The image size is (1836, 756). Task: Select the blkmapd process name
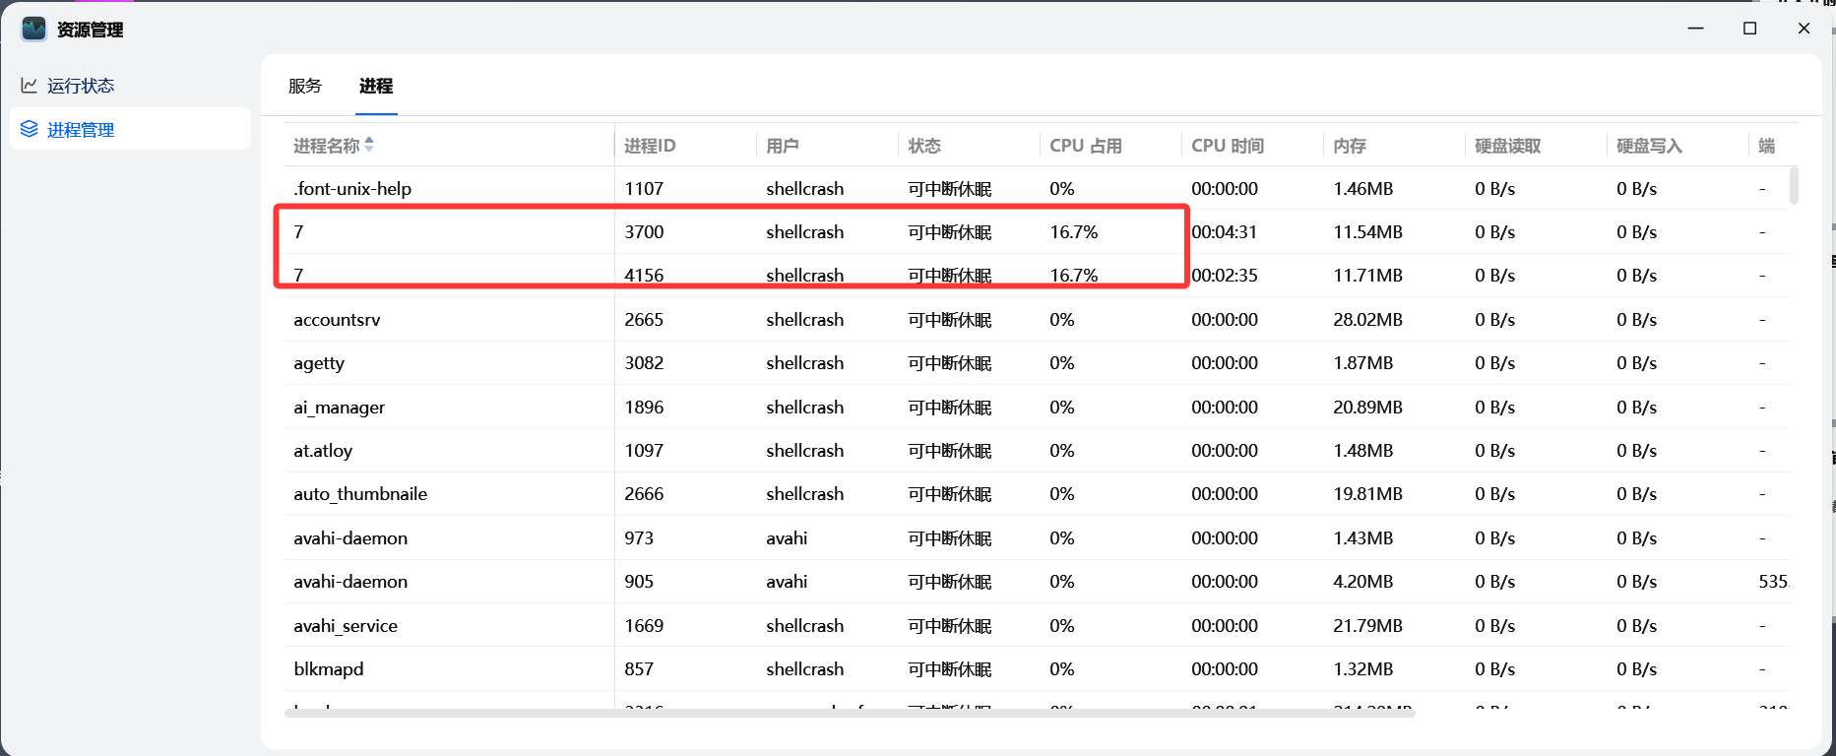(329, 669)
